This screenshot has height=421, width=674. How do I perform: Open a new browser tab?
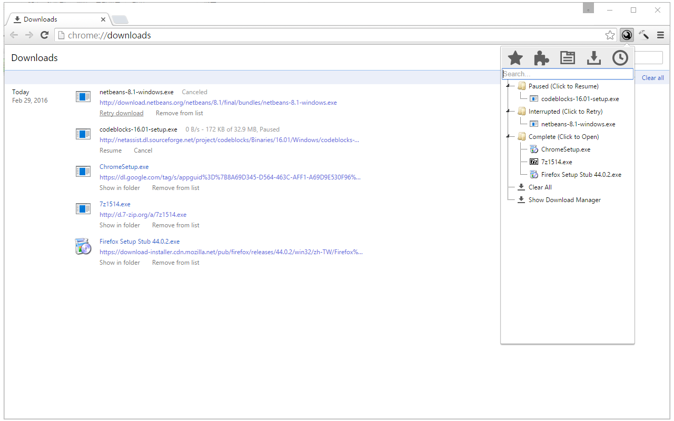[120, 20]
